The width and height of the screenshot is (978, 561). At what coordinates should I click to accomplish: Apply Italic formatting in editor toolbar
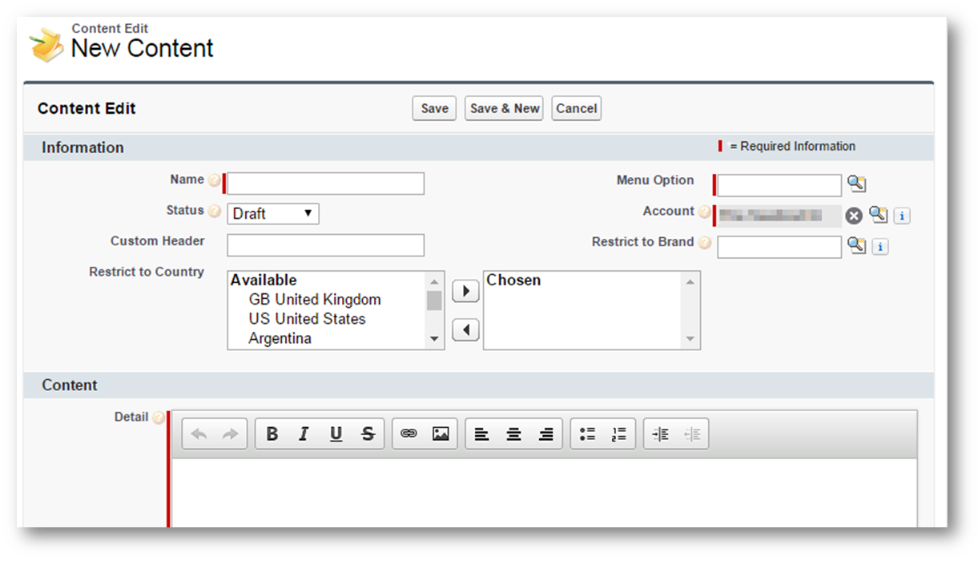[304, 434]
